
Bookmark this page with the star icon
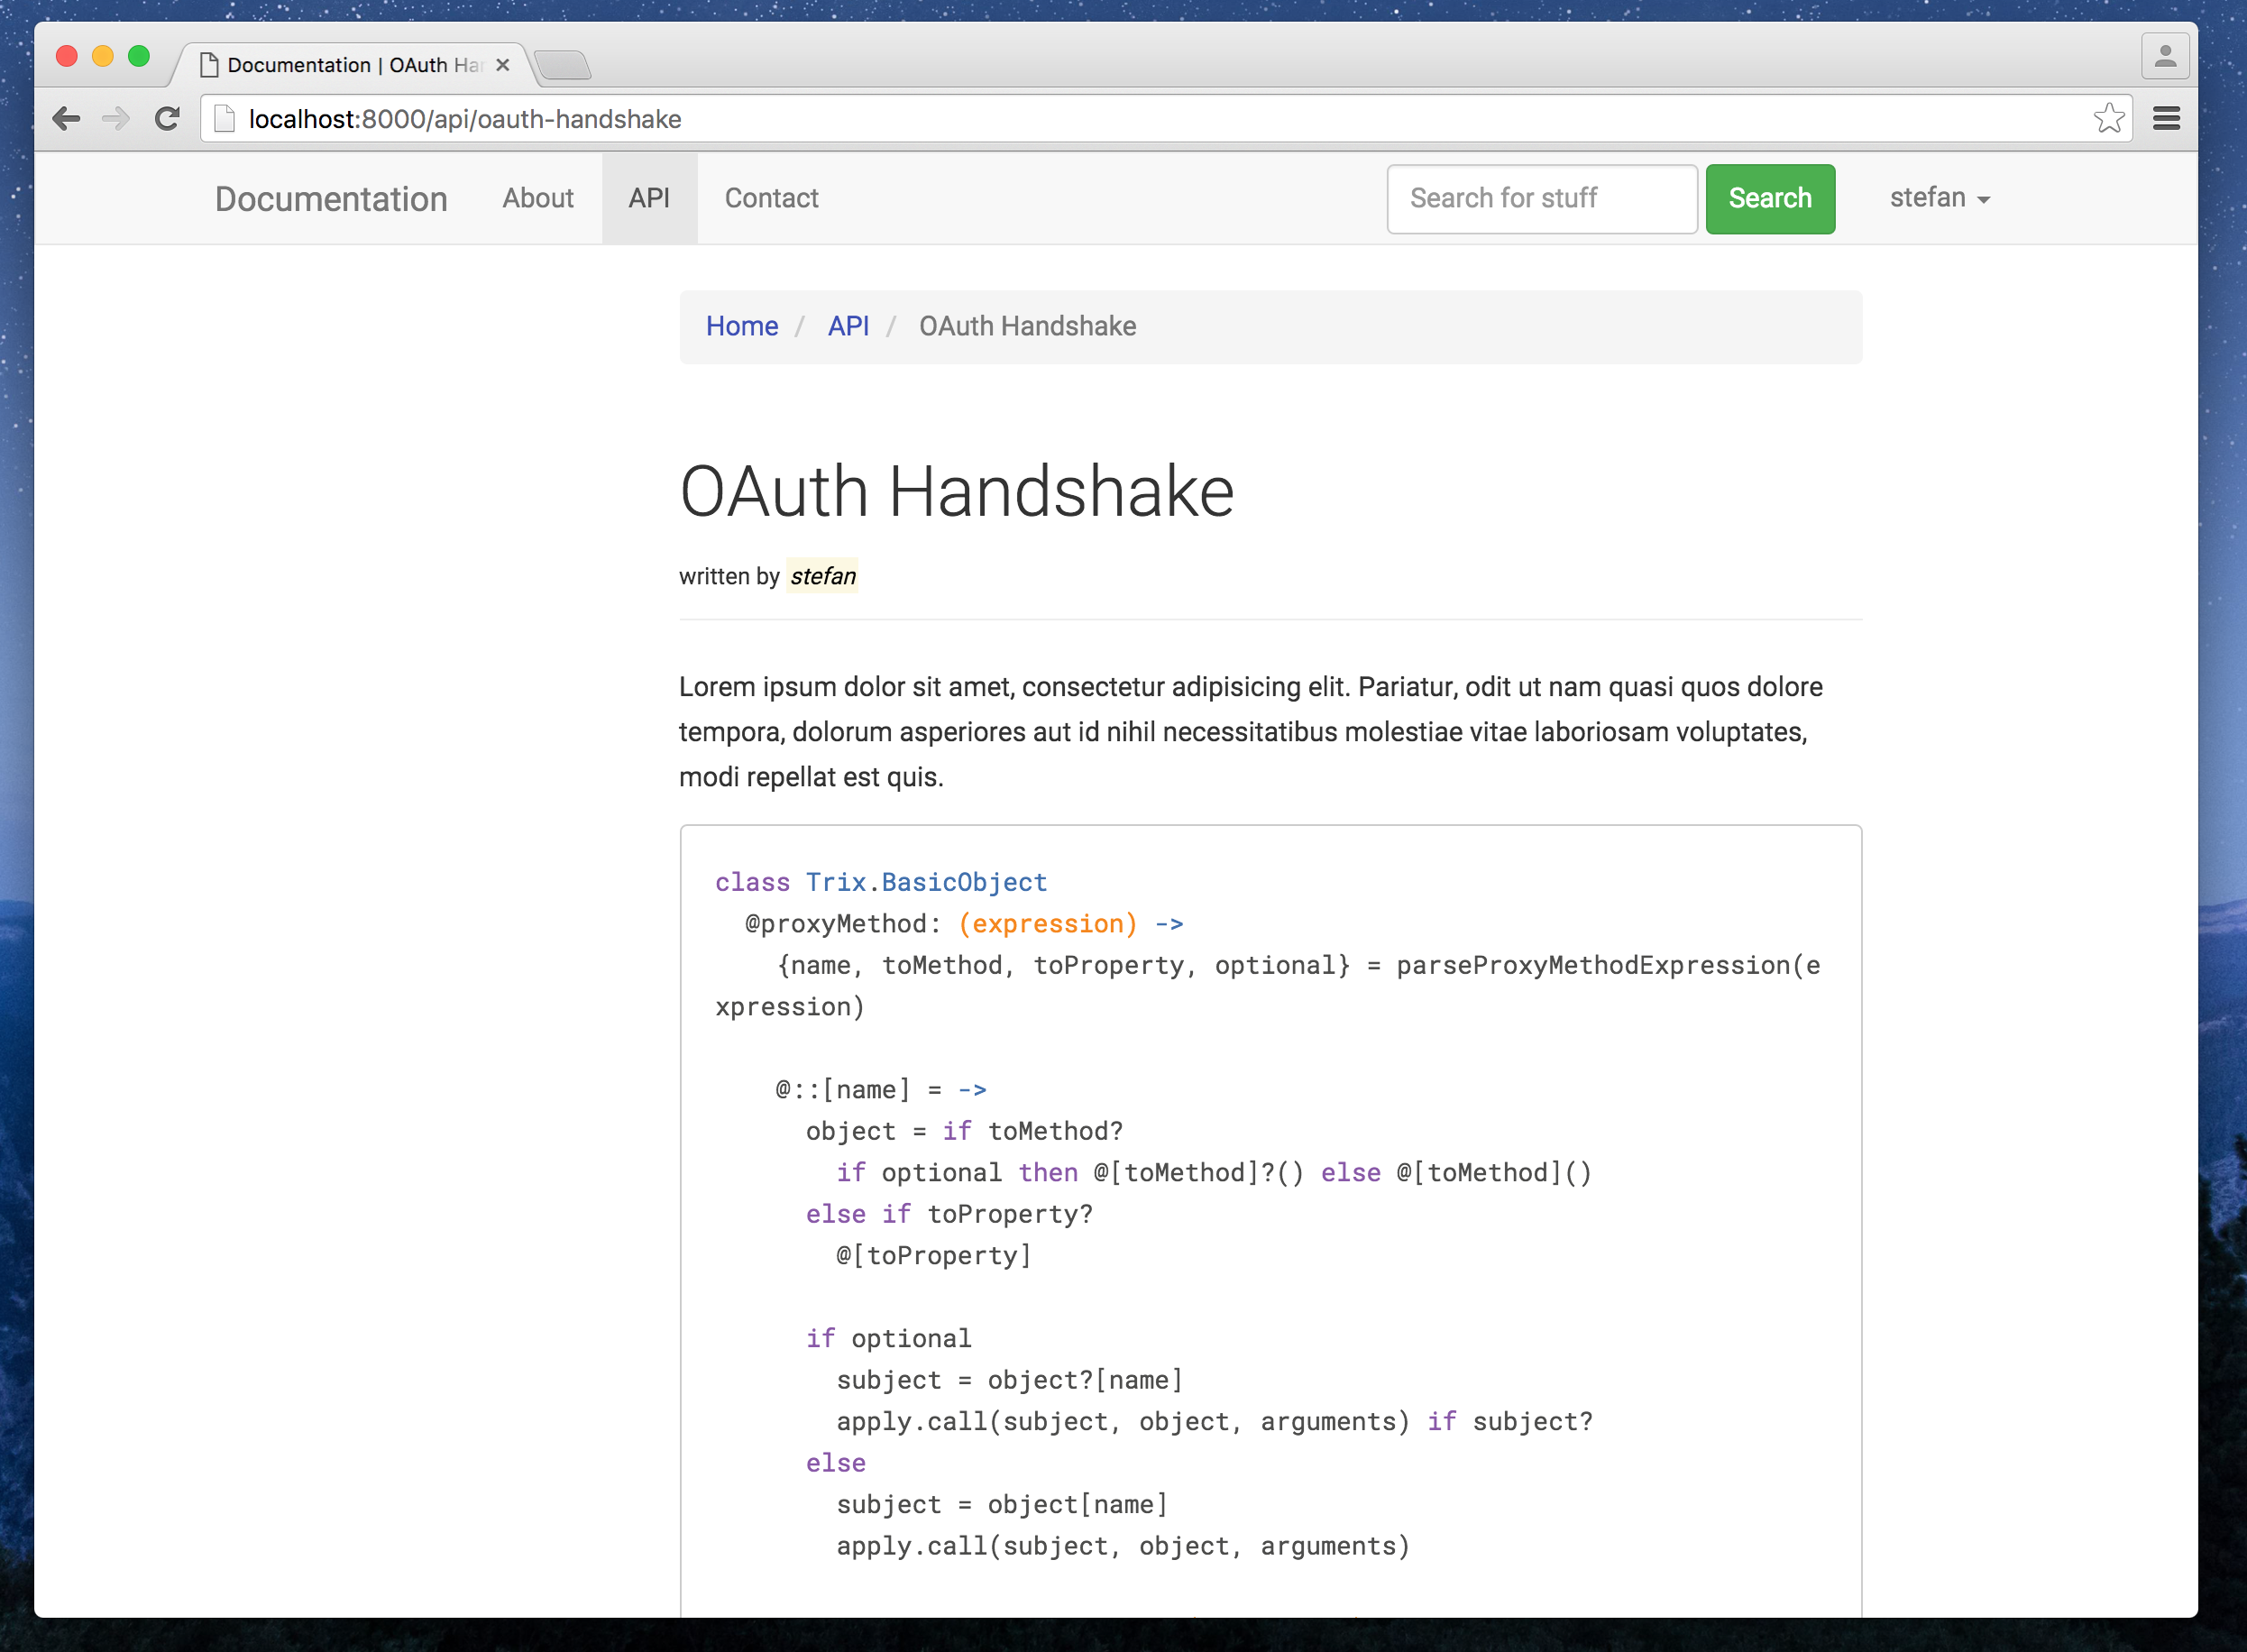(x=2110, y=118)
